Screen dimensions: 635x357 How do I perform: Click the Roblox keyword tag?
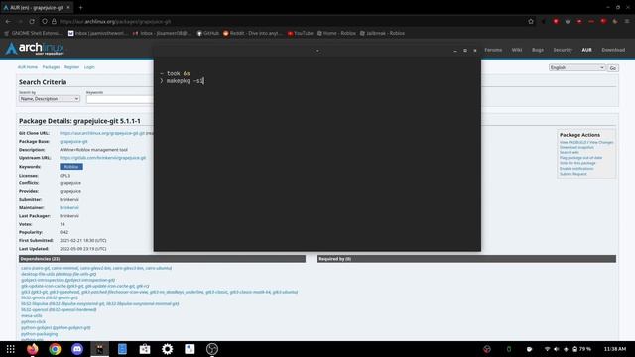click(x=71, y=167)
